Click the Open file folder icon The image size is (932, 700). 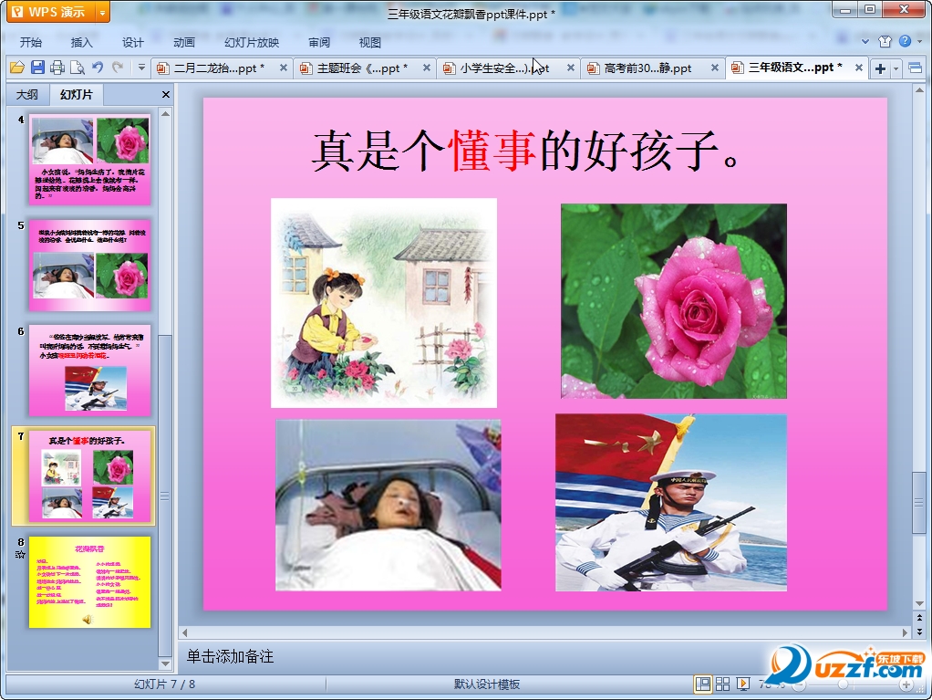(17, 68)
